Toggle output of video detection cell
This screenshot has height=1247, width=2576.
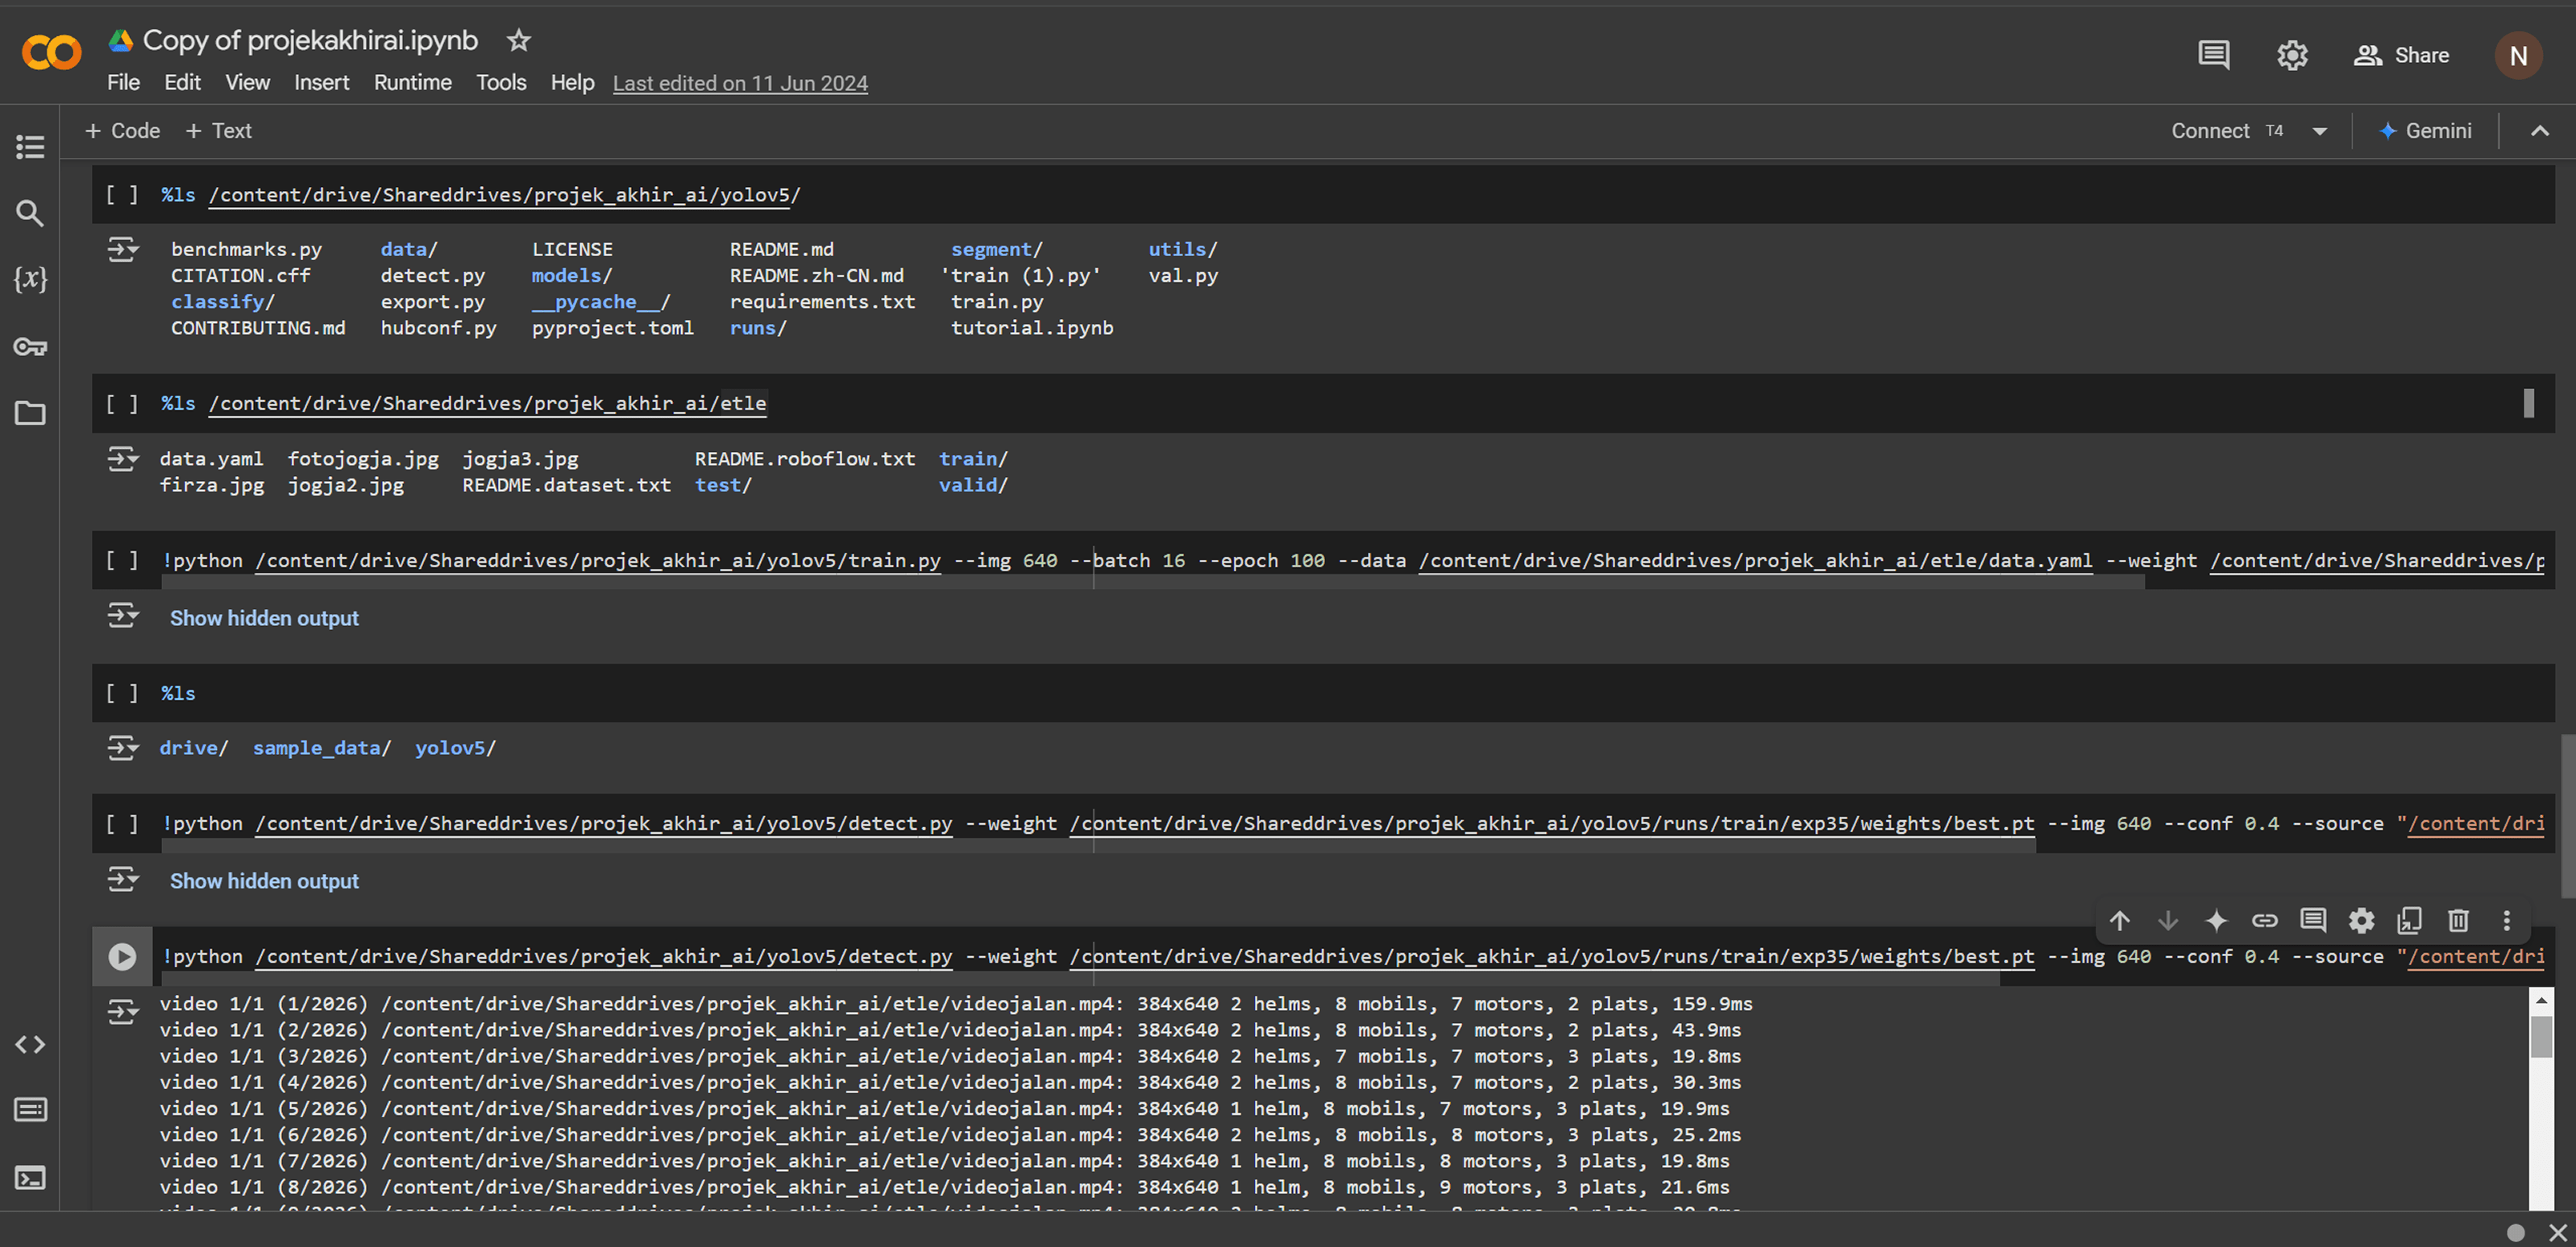click(x=122, y=1013)
